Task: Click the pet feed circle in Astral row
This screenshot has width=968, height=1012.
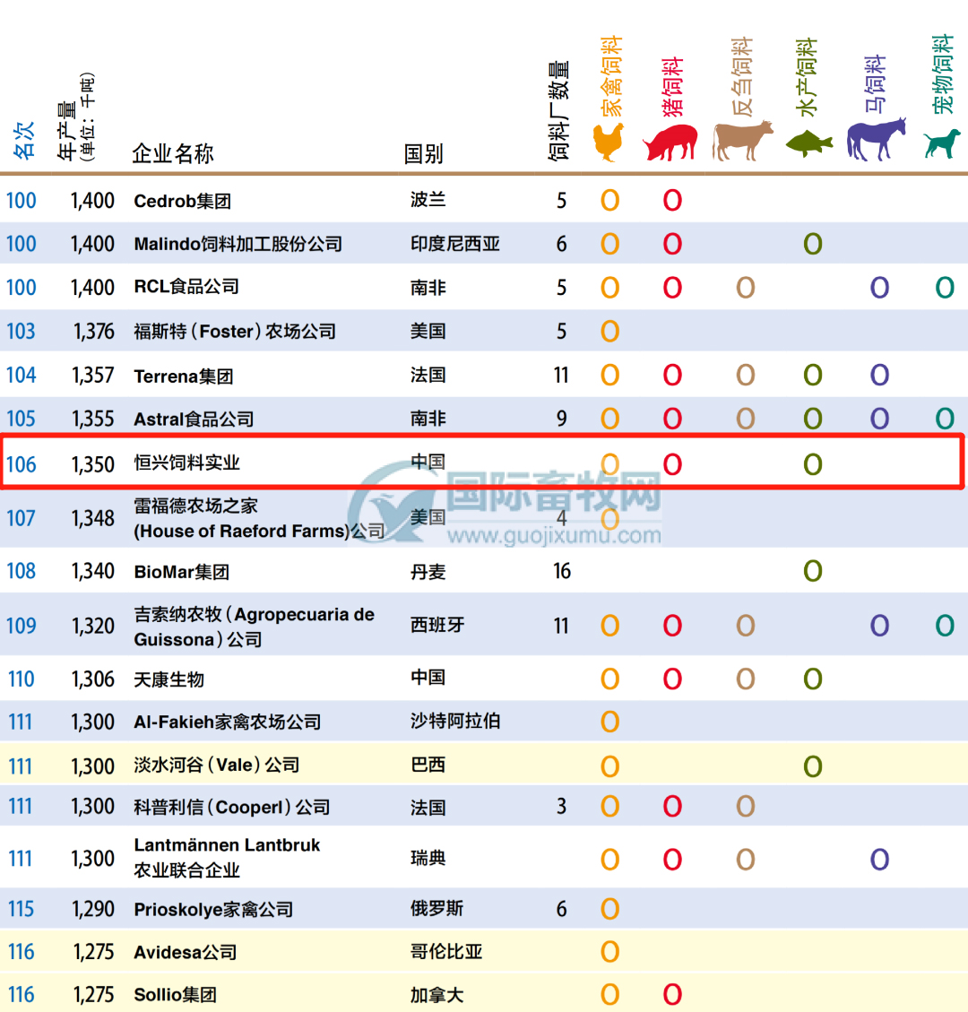Action: point(944,419)
